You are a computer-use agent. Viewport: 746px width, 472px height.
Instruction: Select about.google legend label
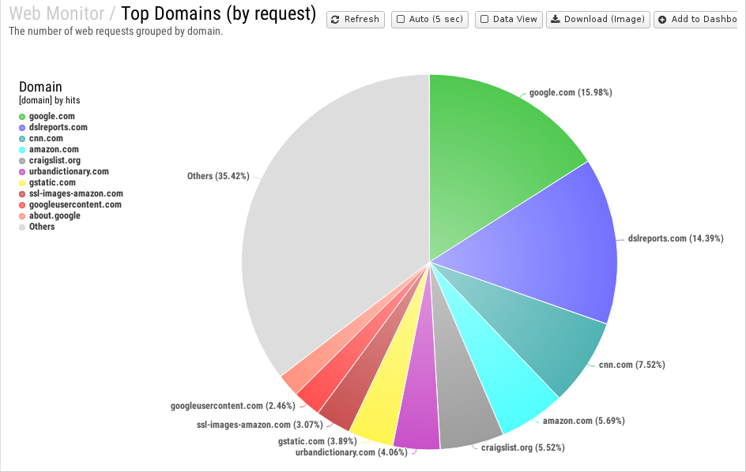point(55,215)
